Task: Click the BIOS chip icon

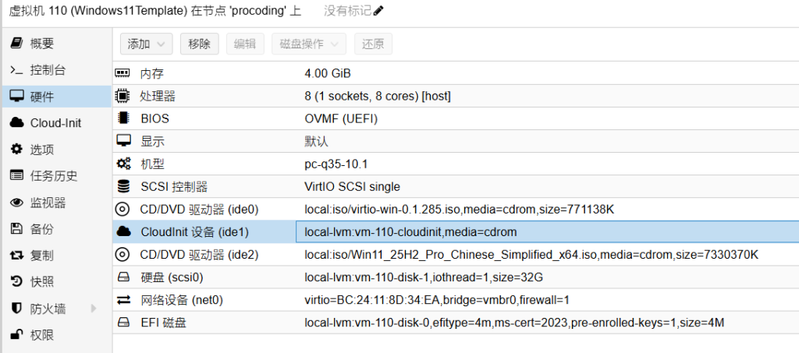Action: coord(123,118)
